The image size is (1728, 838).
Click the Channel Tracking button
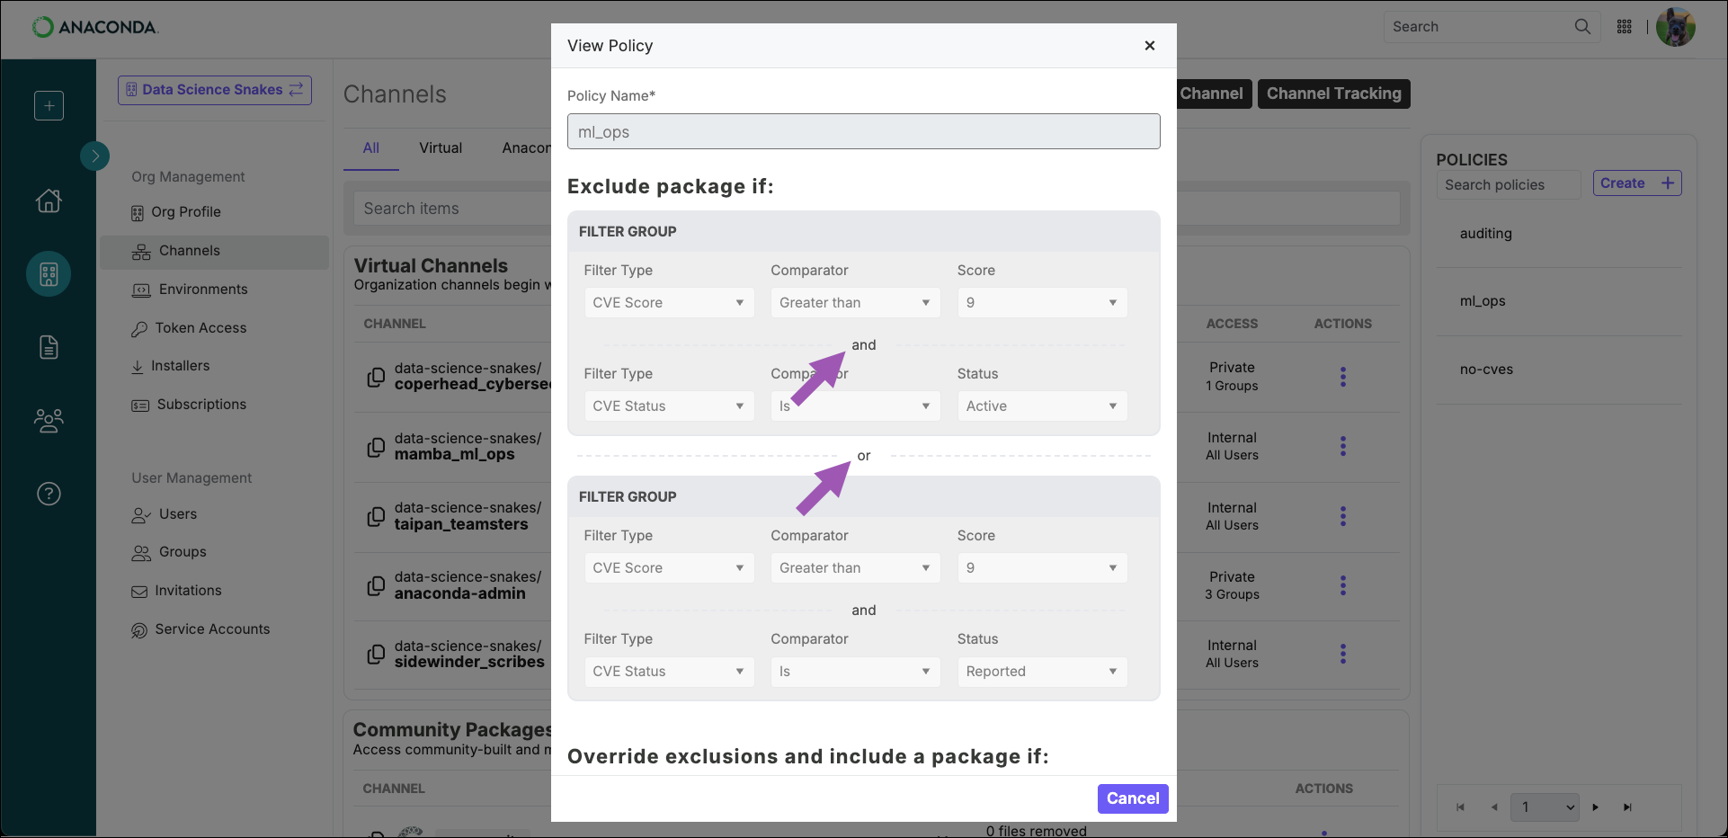(x=1333, y=94)
